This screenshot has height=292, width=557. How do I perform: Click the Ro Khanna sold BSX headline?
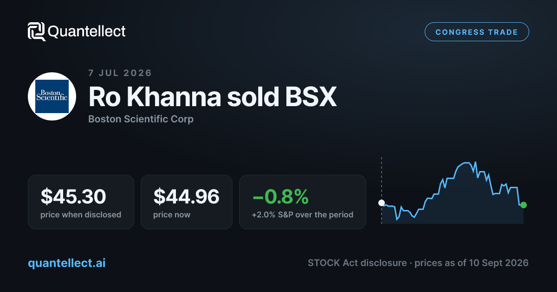[x=213, y=97]
